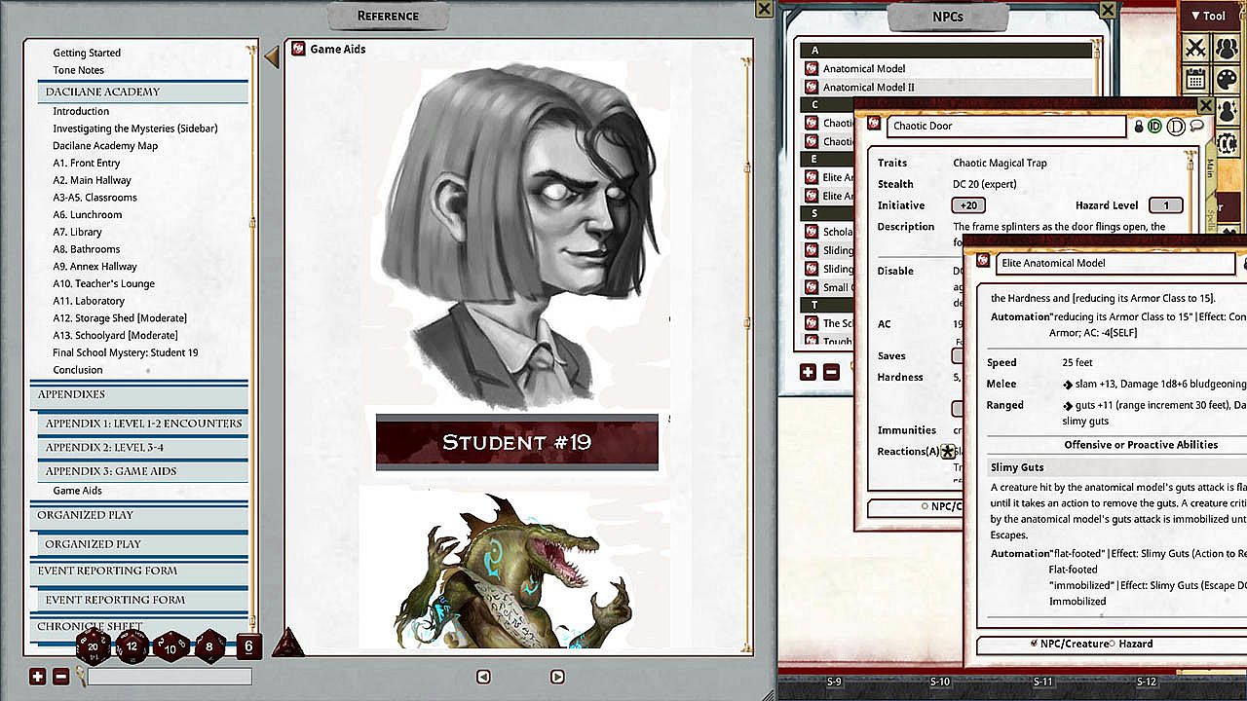This screenshot has width=1247, height=701.
Task: Open Final School Mystery: Student 19
Action: (125, 352)
